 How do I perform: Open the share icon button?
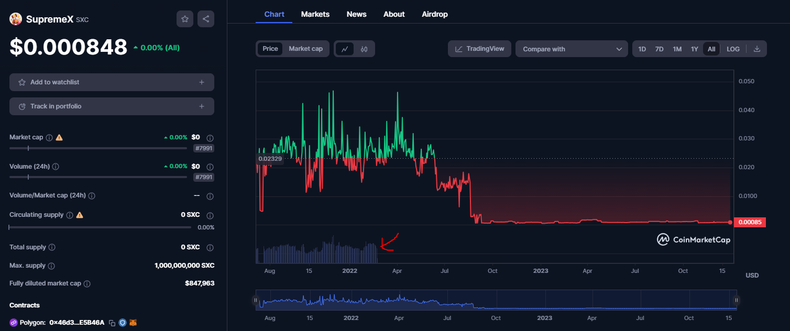tap(206, 19)
